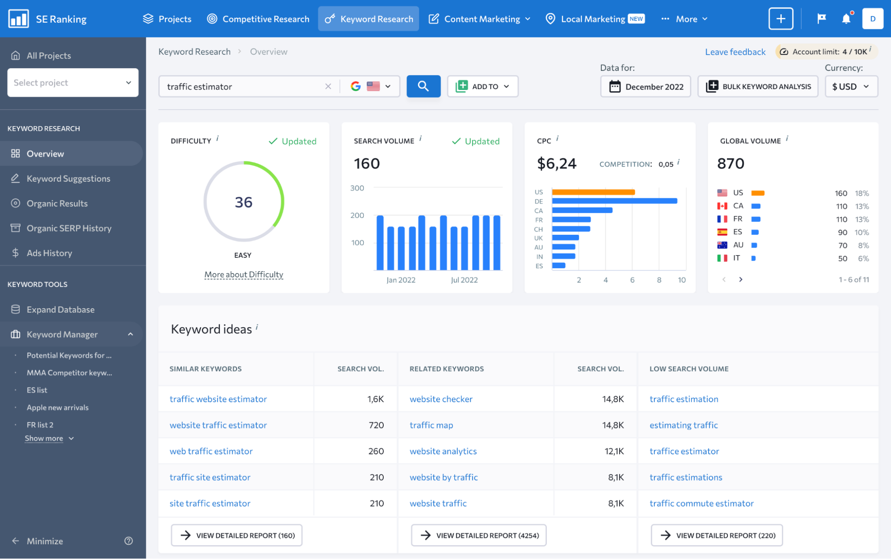Image resolution: width=891 pixels, height=559 pixels.
Task: Select Google US search engine dropdown
Action: point(372,86)
